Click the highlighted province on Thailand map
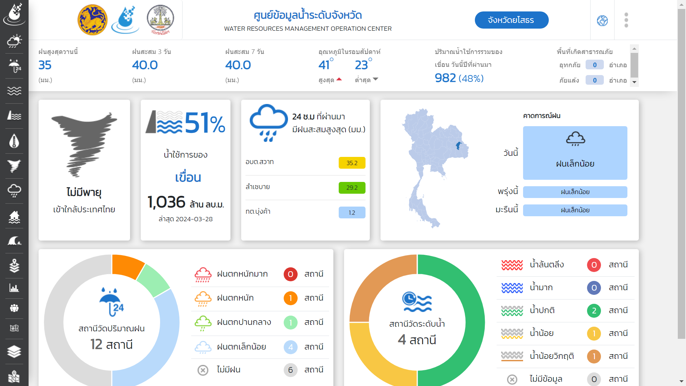 (459, 145)
